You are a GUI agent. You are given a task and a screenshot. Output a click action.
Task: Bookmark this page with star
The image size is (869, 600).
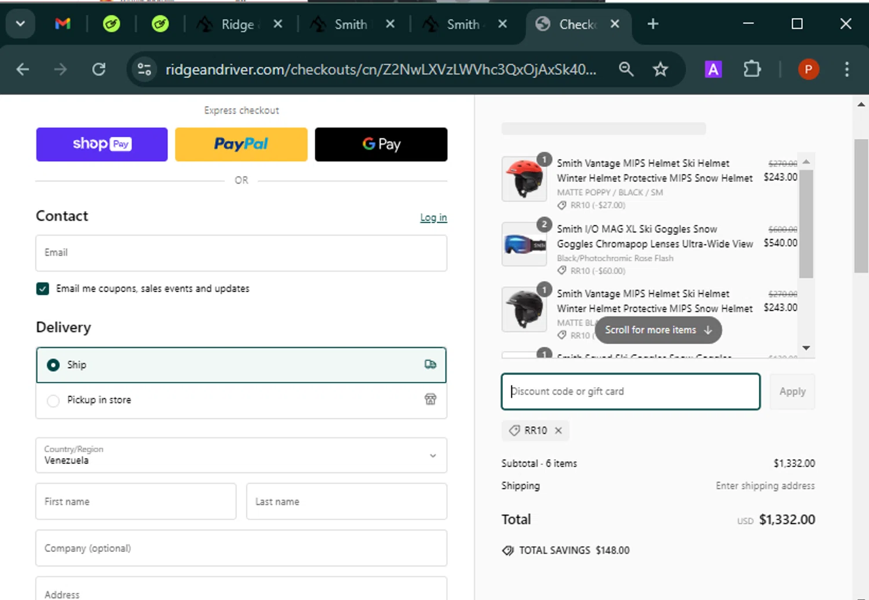[660, 70]
